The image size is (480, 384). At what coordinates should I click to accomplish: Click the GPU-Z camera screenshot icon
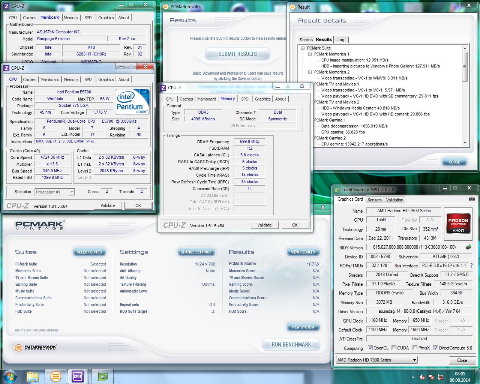[x=472, y=199]
